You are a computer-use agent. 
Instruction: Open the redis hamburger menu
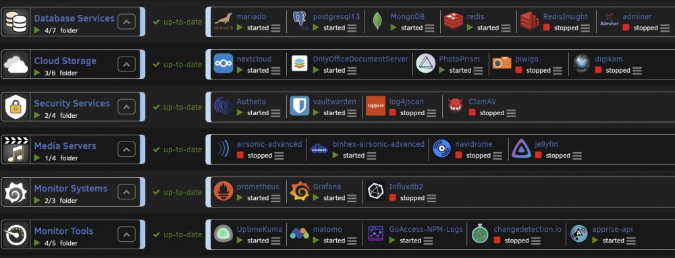(506, 28)
